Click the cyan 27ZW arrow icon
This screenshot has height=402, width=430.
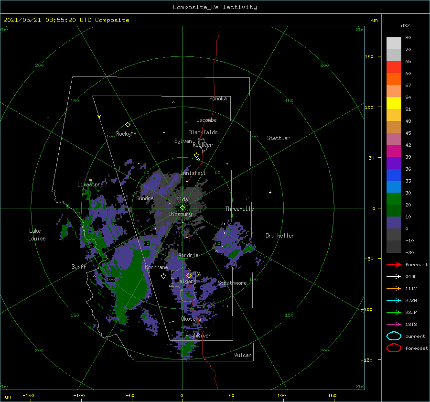[x=394, y=301]
